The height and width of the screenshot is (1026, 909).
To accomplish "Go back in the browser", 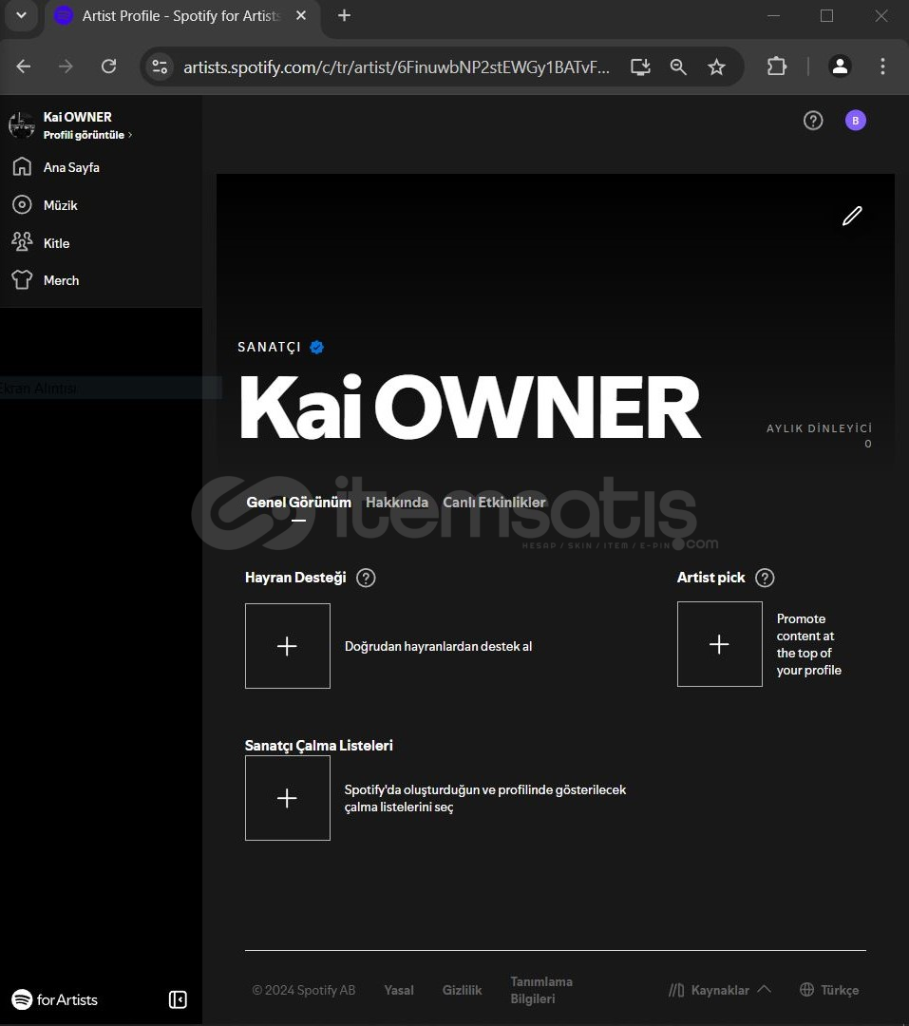I will (x=24, y=66).
